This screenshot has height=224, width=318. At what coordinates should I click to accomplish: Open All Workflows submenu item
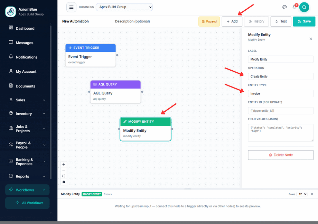coord(27,203)
